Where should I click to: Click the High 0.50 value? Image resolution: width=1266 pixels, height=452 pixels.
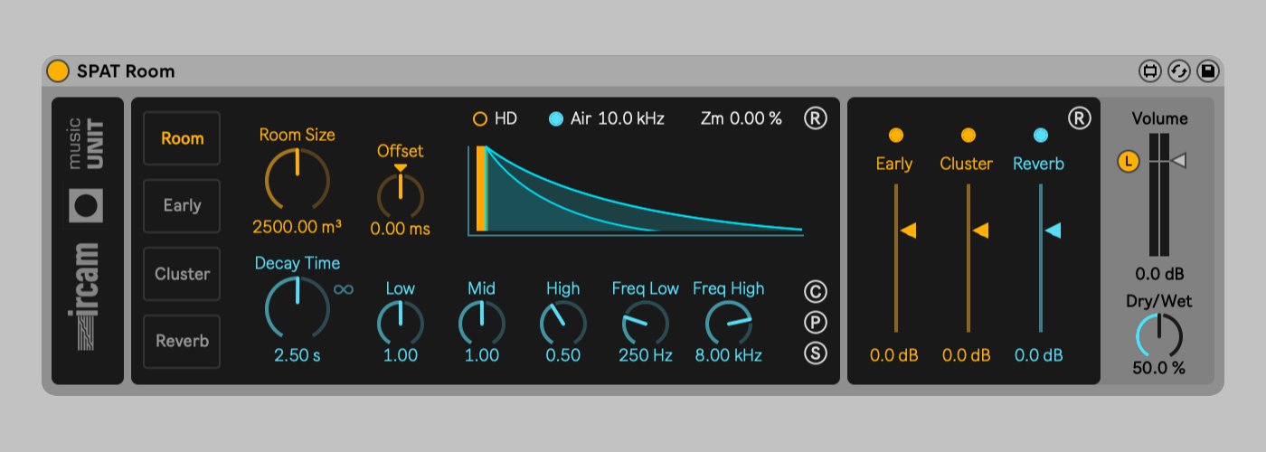coord(562,355)
